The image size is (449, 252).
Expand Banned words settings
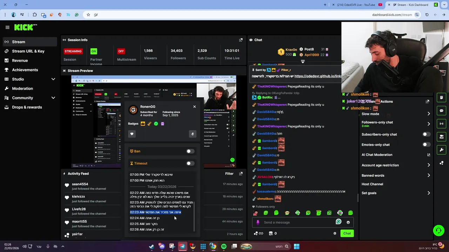click(x=429, y=175)
